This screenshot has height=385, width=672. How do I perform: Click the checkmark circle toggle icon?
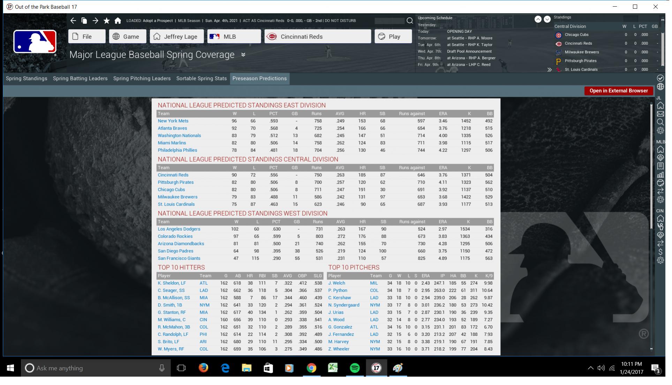click(x=660, y=78)
